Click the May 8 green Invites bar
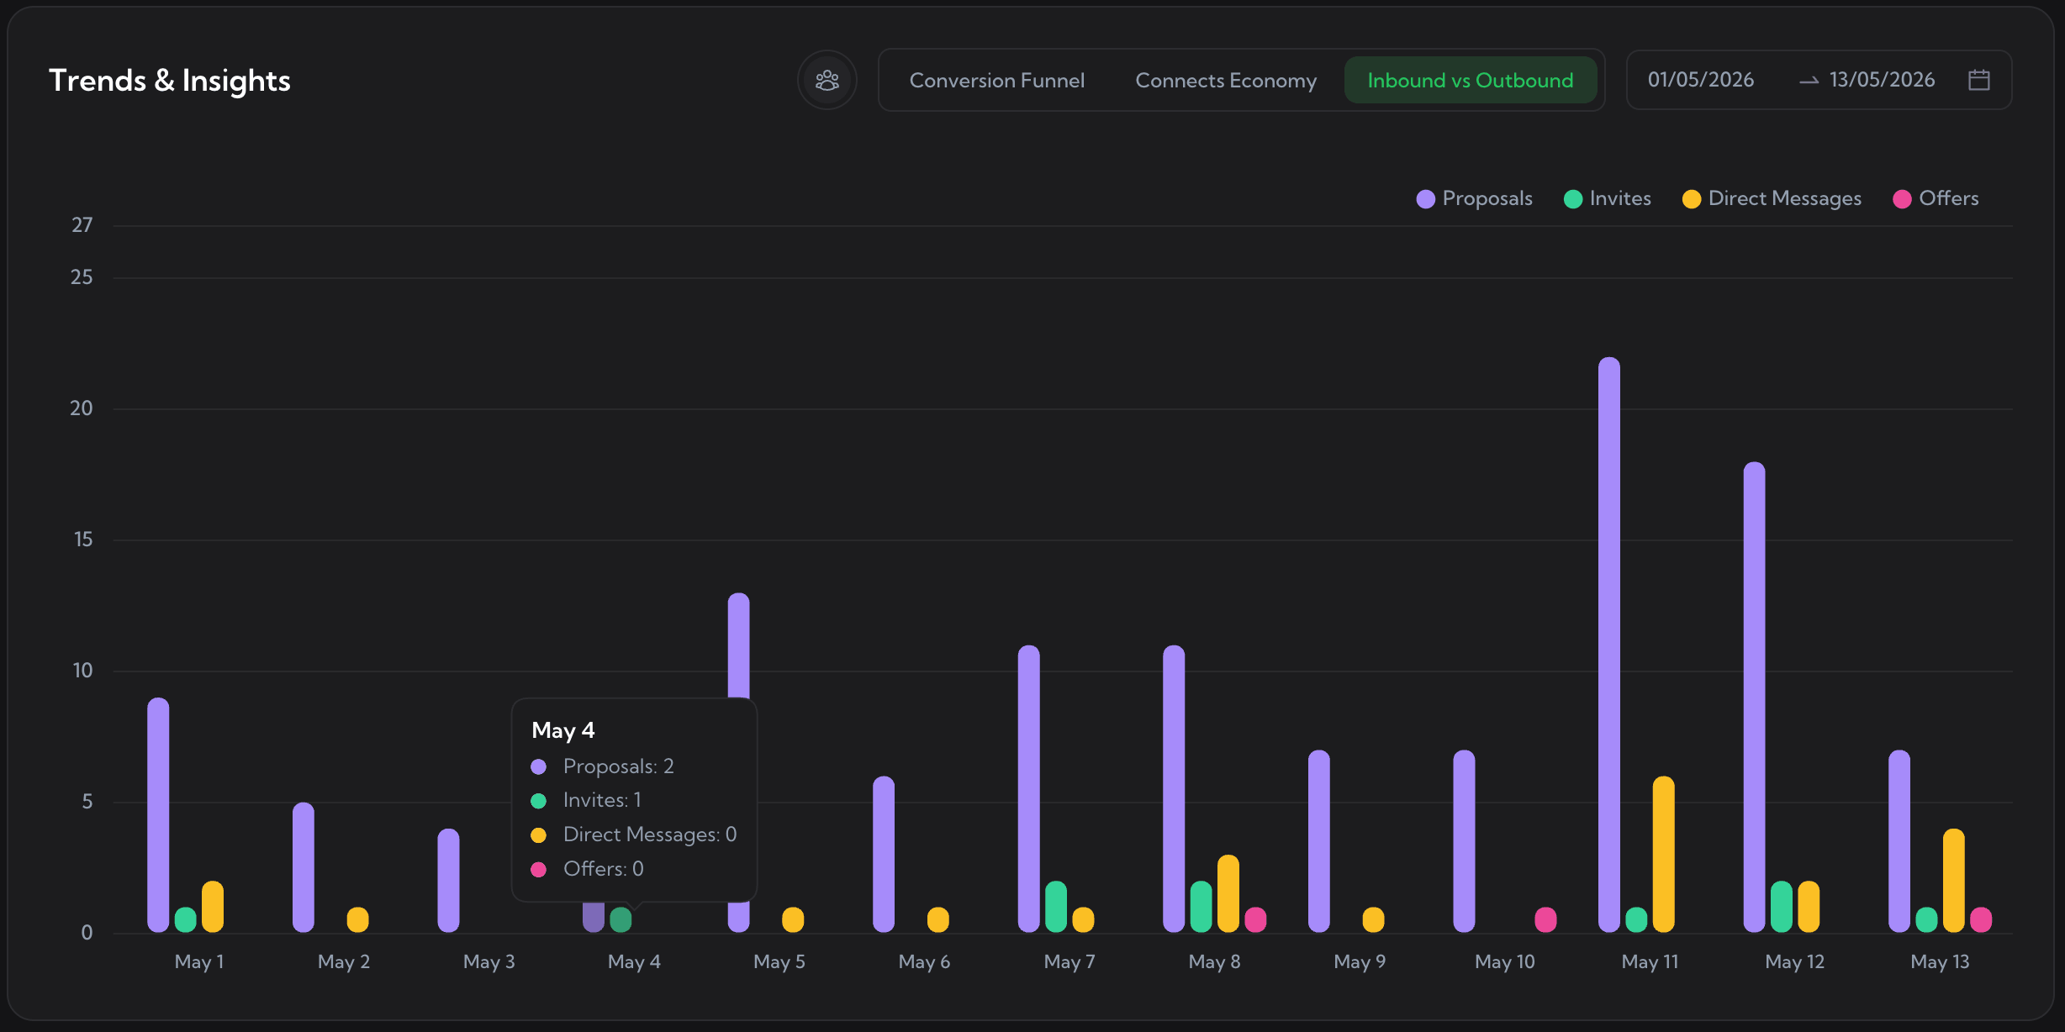 pyautogui.click(x=1202, y=906)
